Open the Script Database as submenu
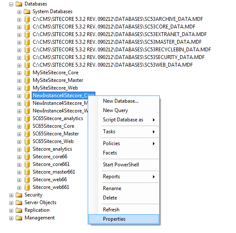Screen dimensions: 236x233 click(x=124, y=120)
